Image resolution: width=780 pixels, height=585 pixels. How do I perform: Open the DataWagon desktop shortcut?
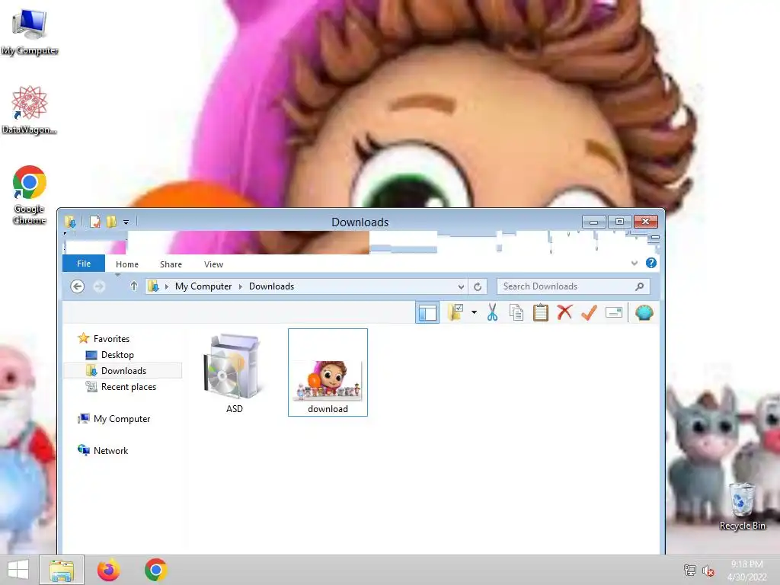[x=30, y=110]
